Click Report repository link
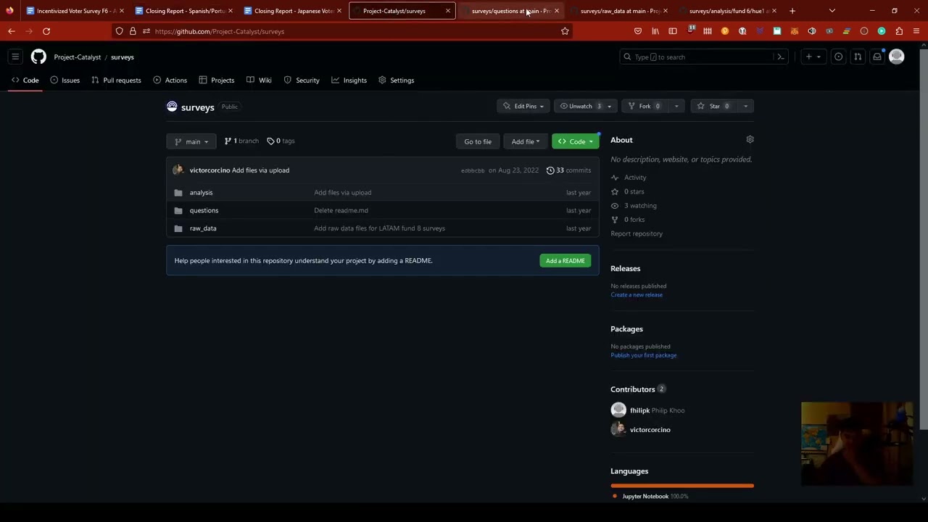The image size is (928, 522). 637,233
